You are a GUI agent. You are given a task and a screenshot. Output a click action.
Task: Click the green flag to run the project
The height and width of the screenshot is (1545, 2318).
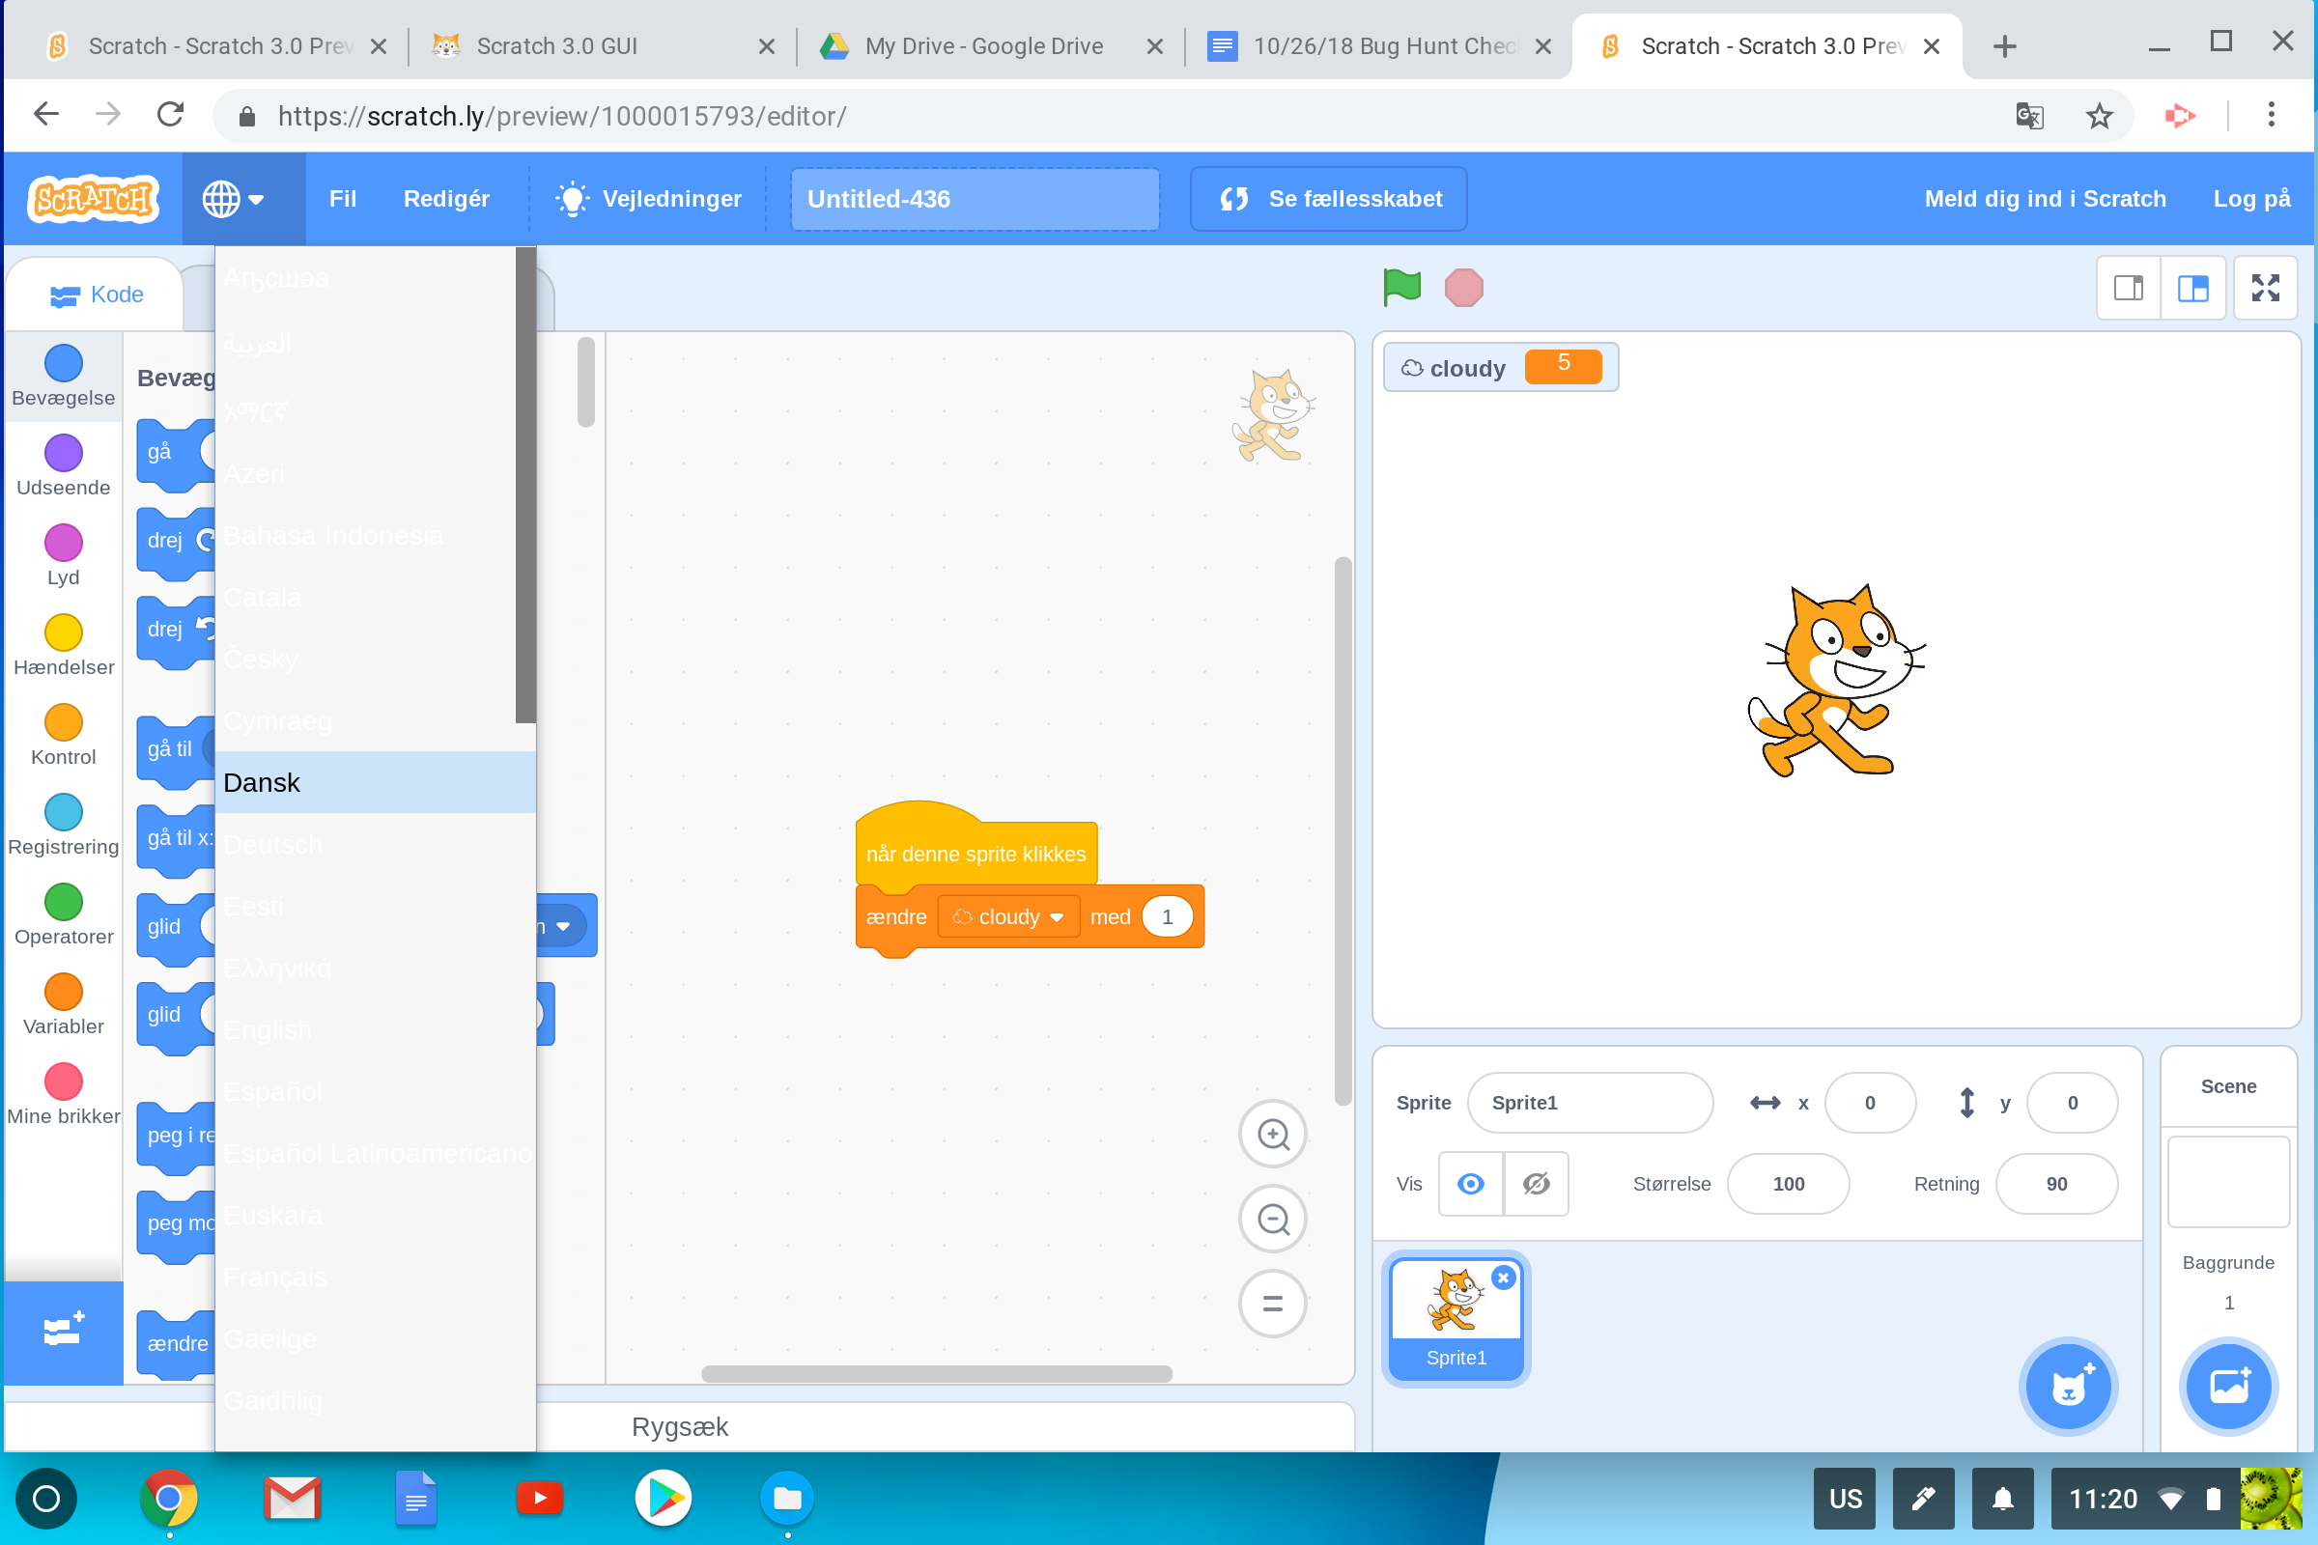click(x=1401, y=287)
